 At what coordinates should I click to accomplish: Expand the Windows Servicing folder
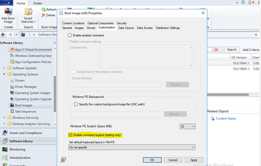click(4, 117)
